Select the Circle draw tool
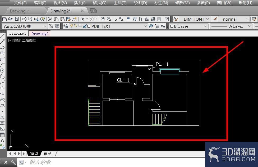258x167 pixels. pos(2,70)
